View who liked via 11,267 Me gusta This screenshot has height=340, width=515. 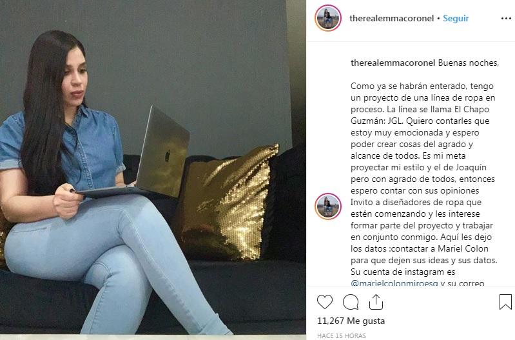(351, 321)
